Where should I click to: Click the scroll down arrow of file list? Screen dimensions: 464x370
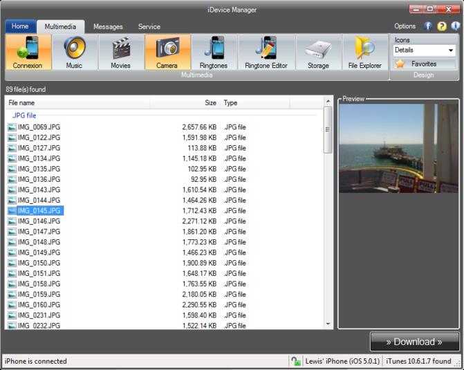[328, 324]
